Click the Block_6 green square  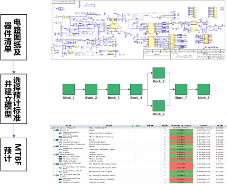[x=159, y=106]
